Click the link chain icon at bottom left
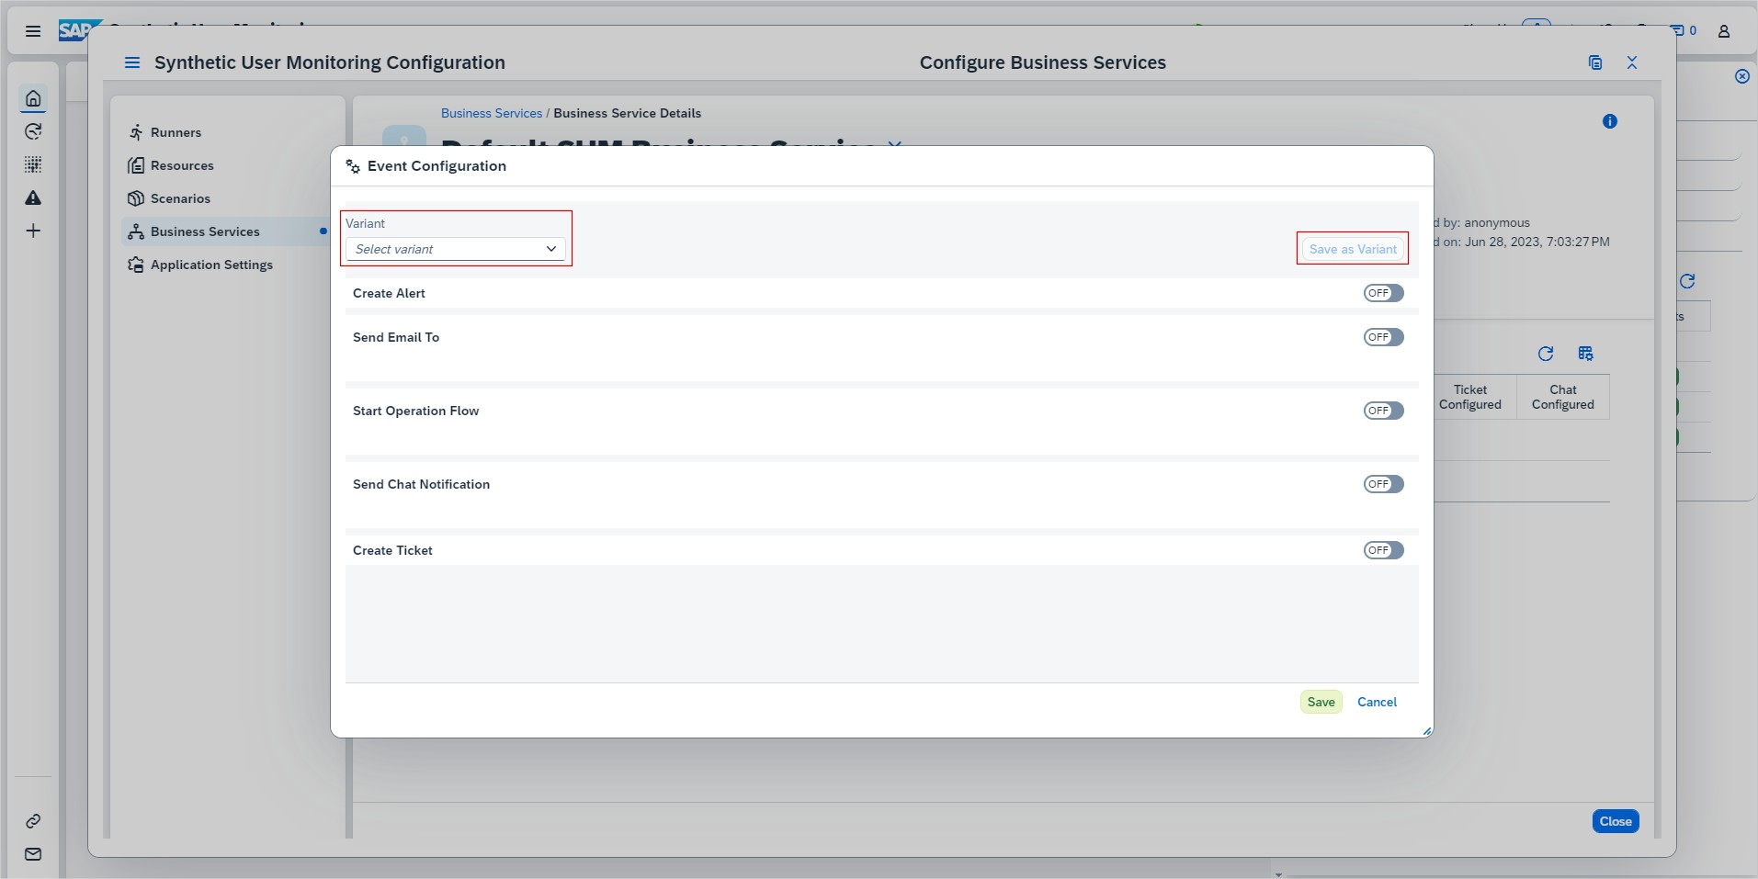The height and width of the screenshot is (879, 1758). pos(33,821)
